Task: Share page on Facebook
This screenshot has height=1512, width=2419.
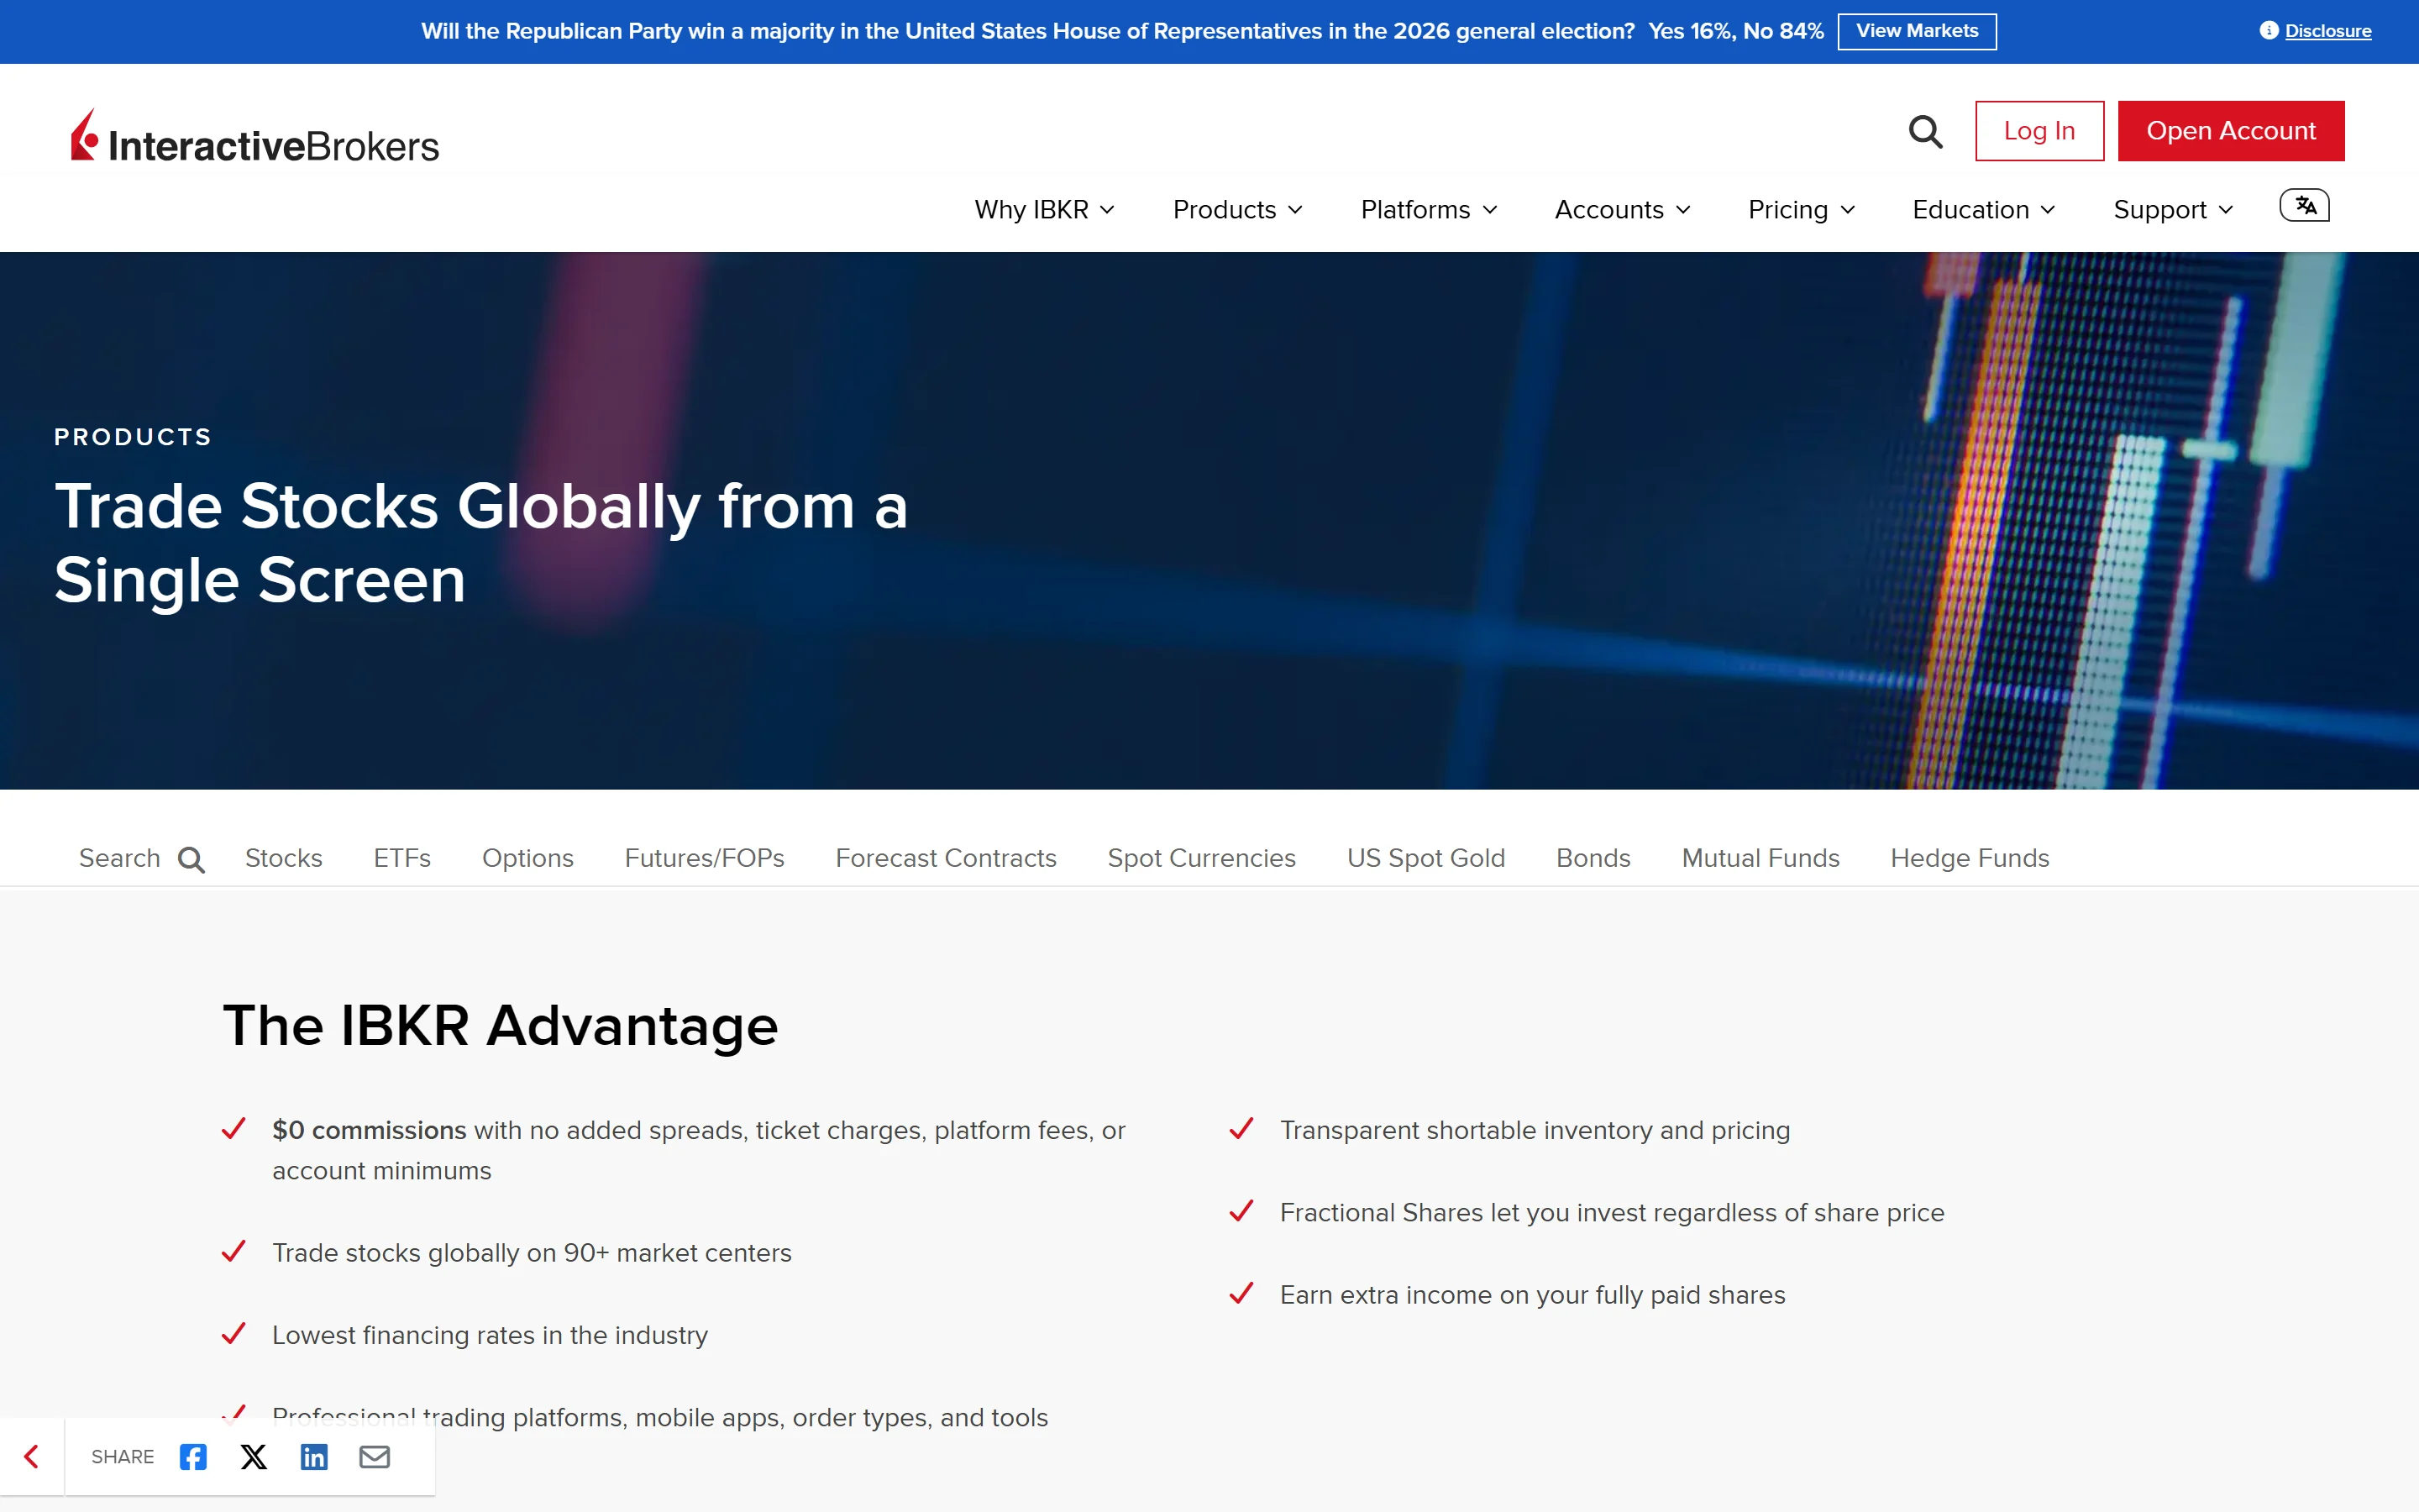Action: [x=193, y=1456]
